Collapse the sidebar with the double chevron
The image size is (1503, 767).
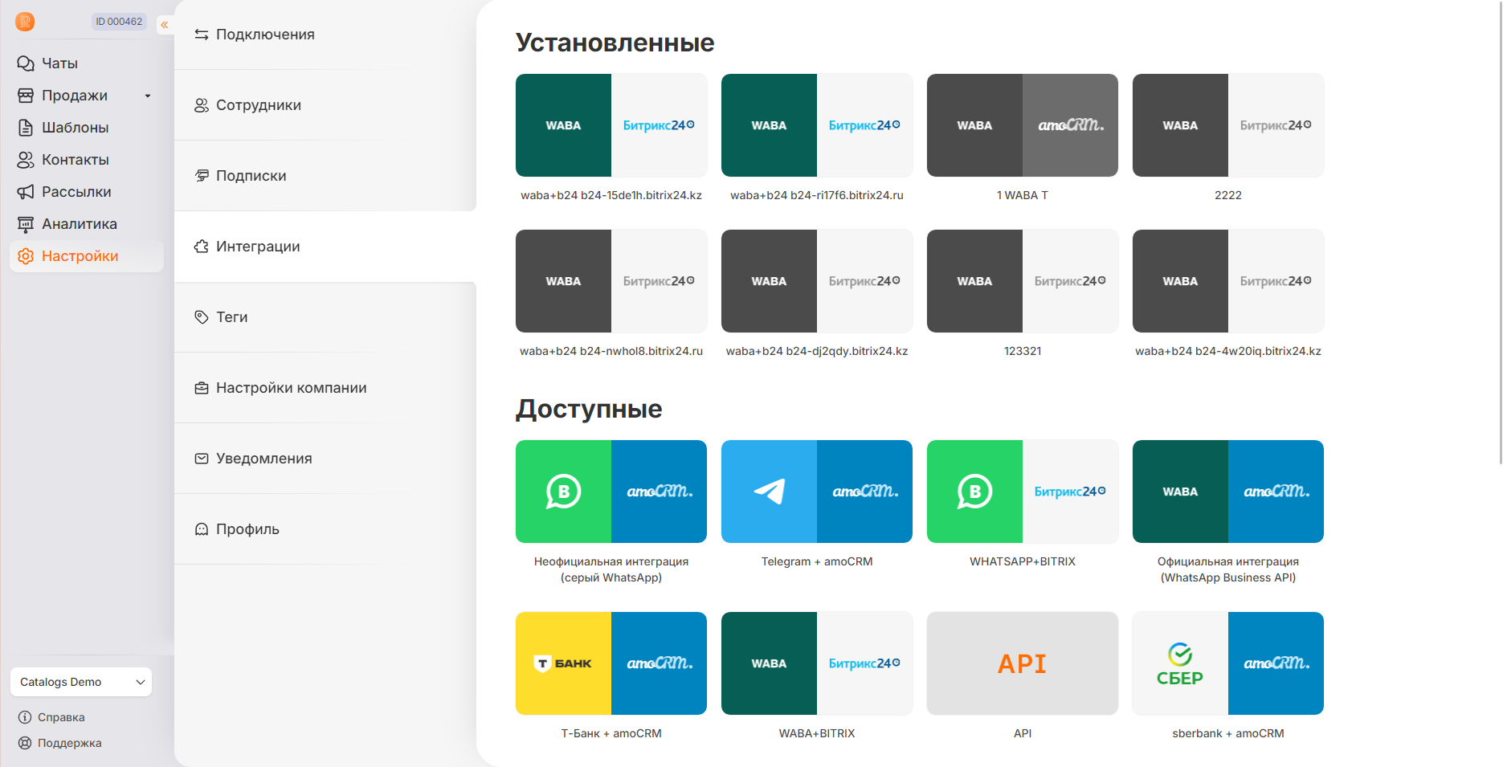(x=165, y=25)
